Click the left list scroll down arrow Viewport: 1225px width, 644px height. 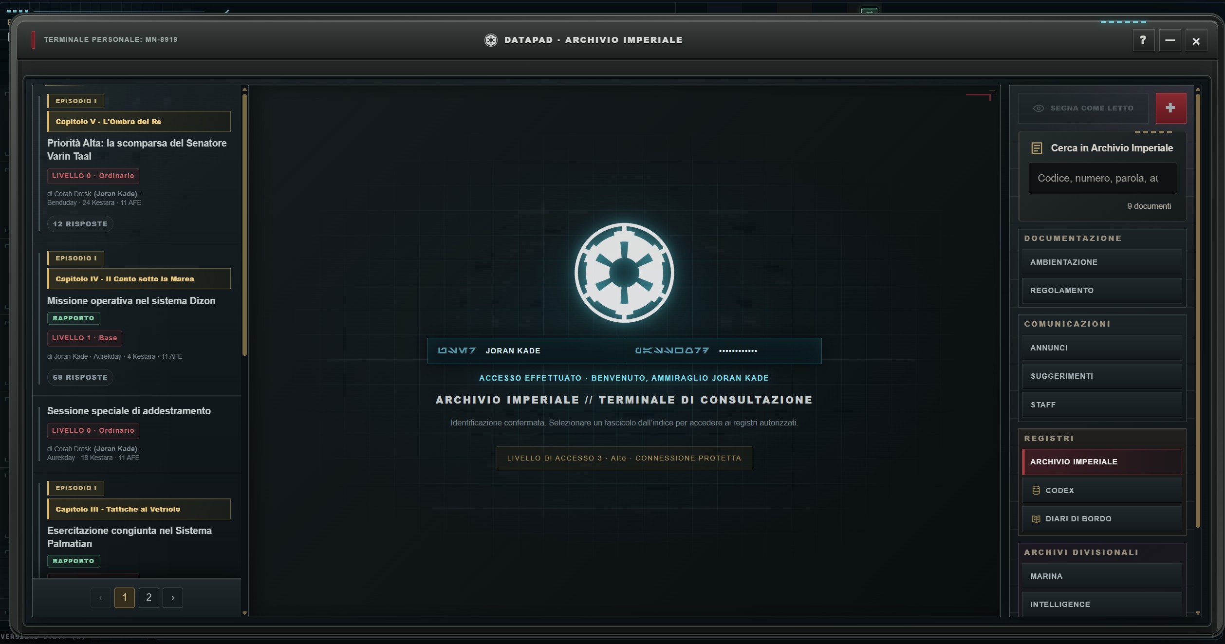tap(244, 613)
